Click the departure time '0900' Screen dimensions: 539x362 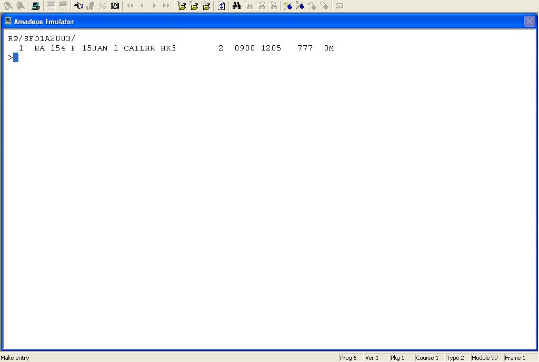tap(245, 48)
